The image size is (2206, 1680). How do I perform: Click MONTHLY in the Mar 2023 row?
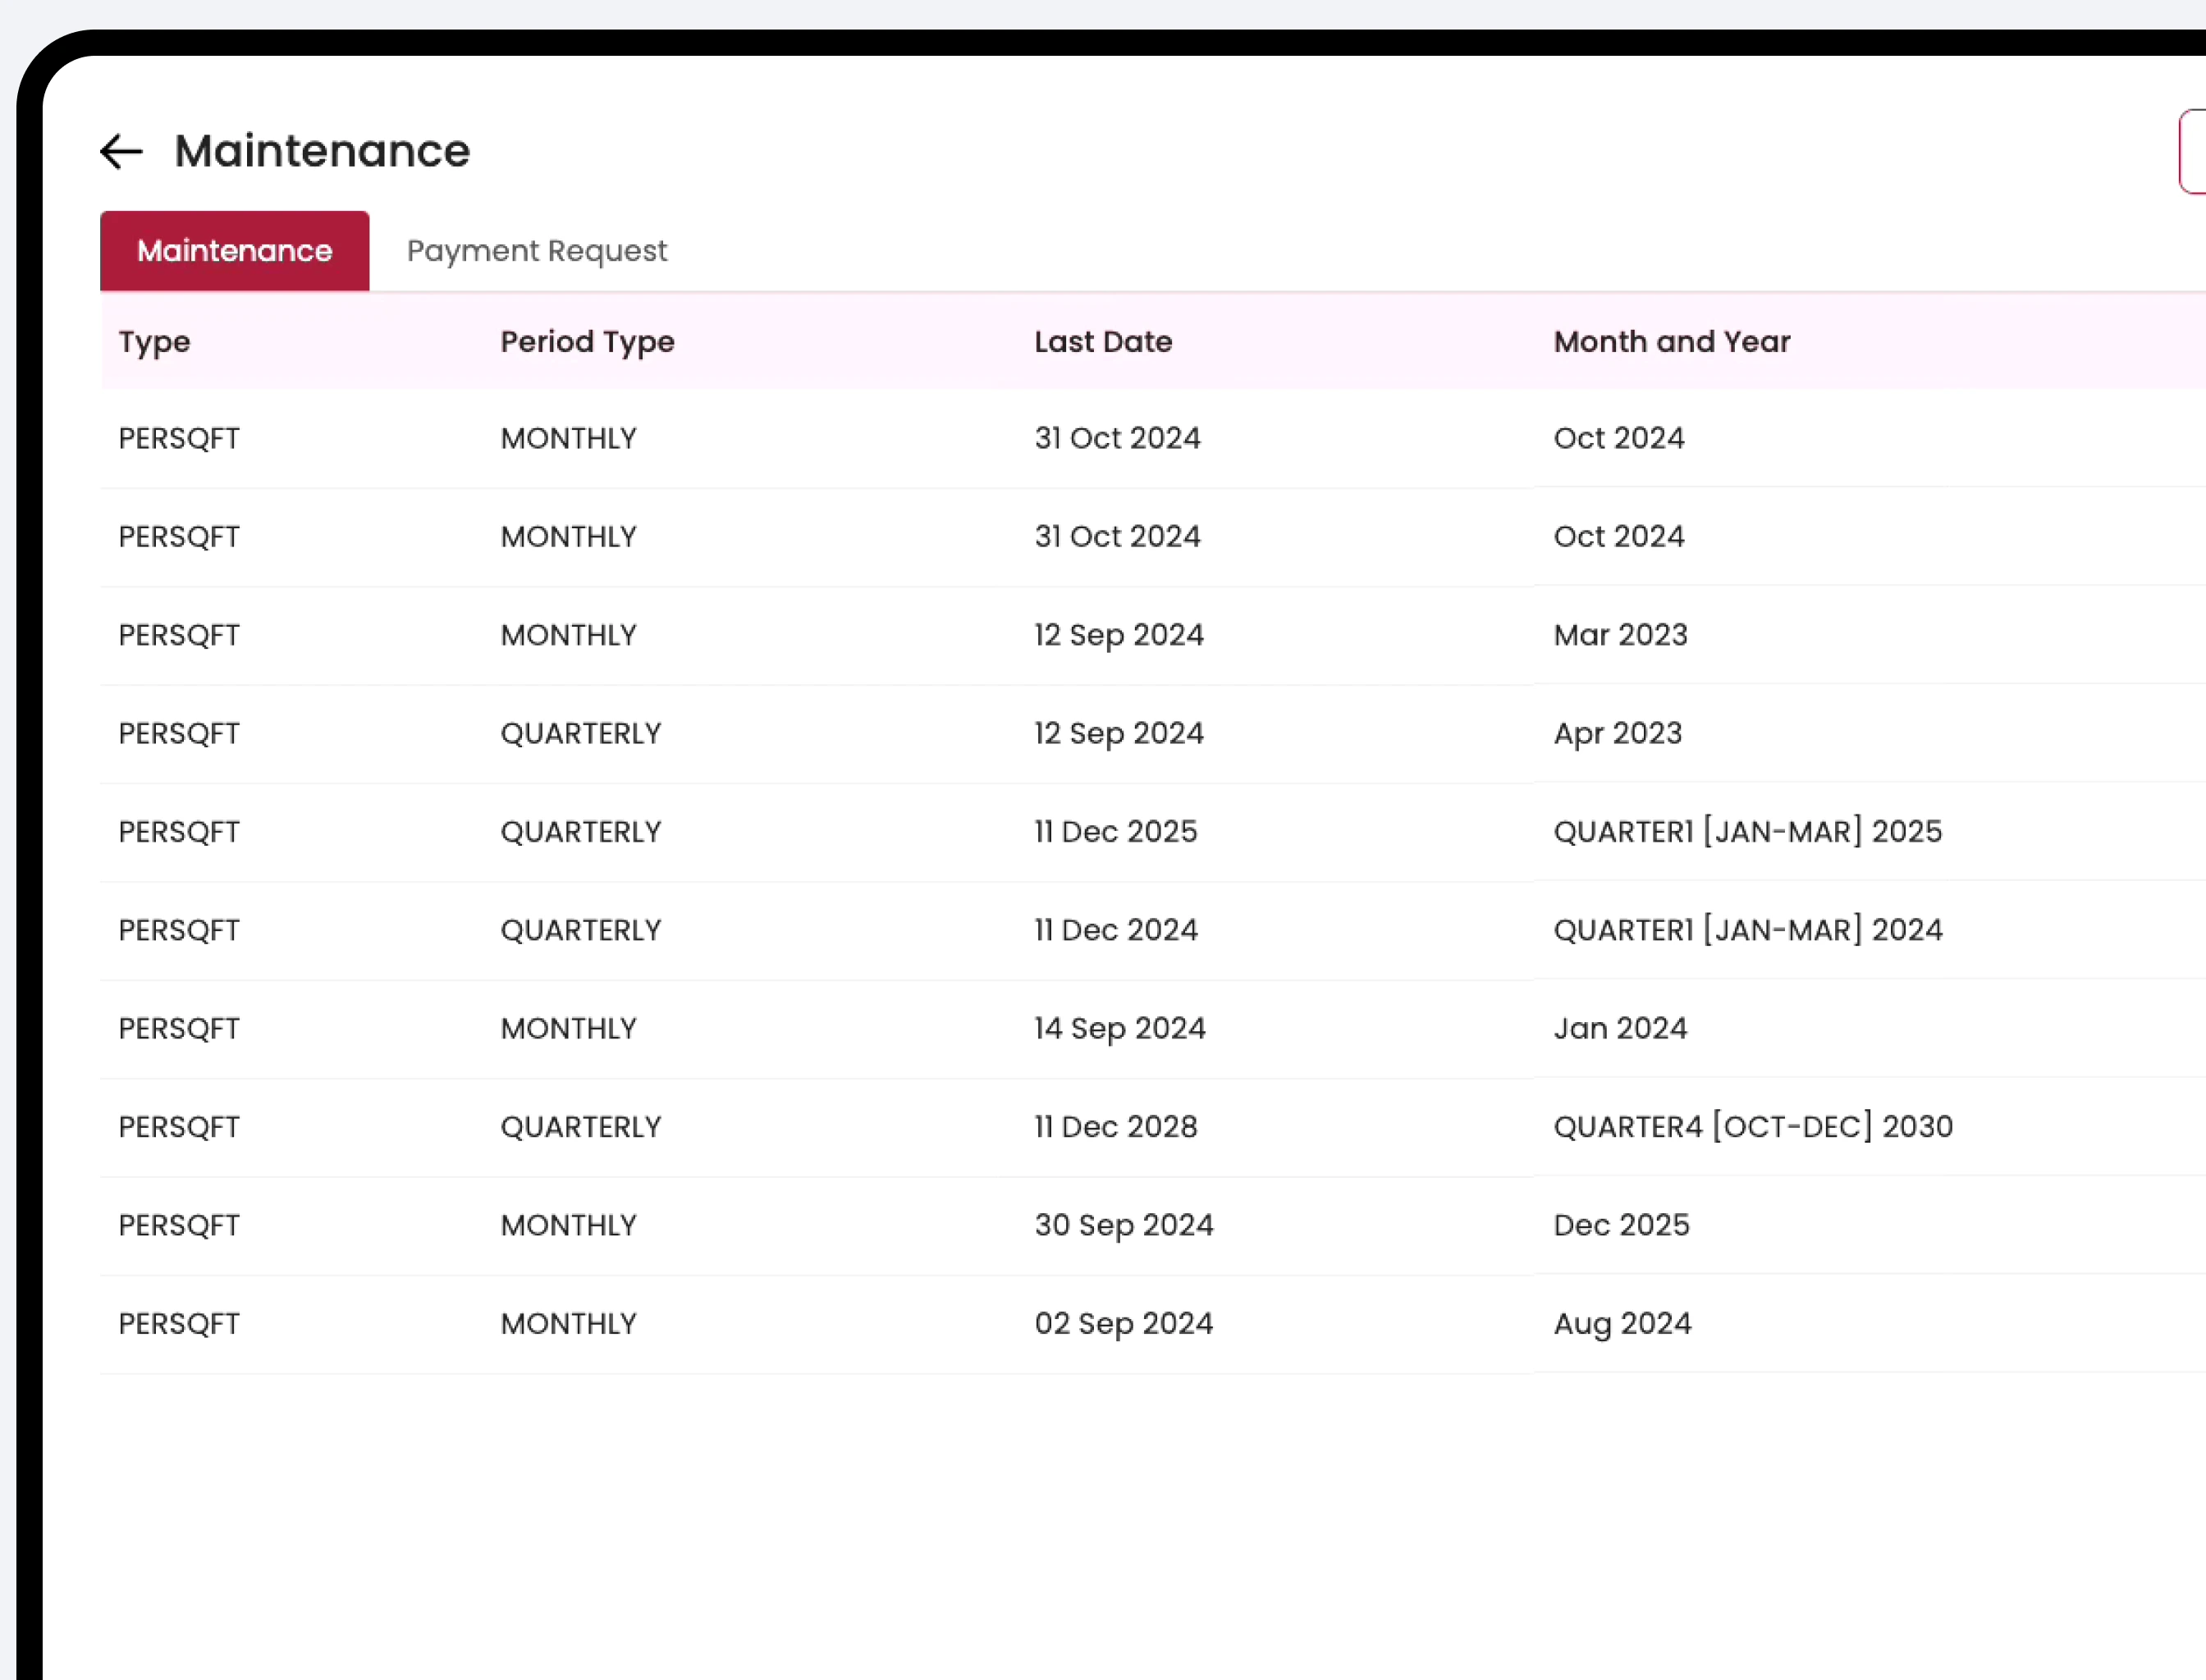coord(568,635)
